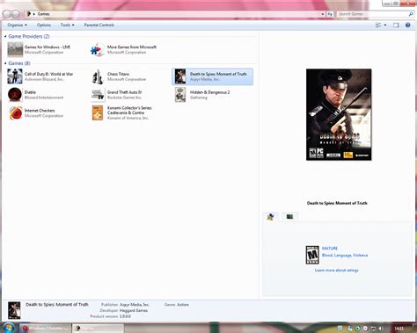Click the Death to Spies title under the box art
The image size is (417, 333).
click(337, 203)
